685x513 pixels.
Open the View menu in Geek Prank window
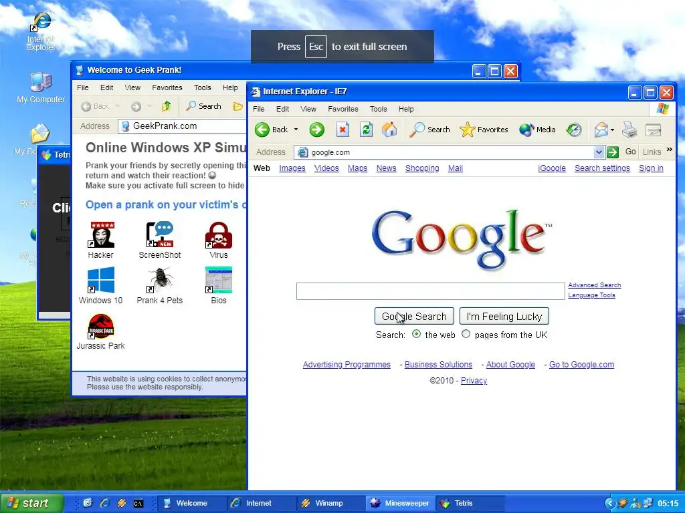click(132, 88)
